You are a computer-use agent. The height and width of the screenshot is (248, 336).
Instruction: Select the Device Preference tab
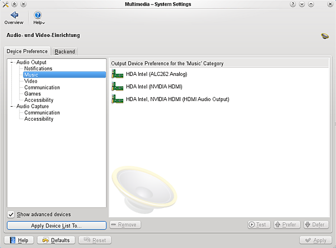pos(27,51)
